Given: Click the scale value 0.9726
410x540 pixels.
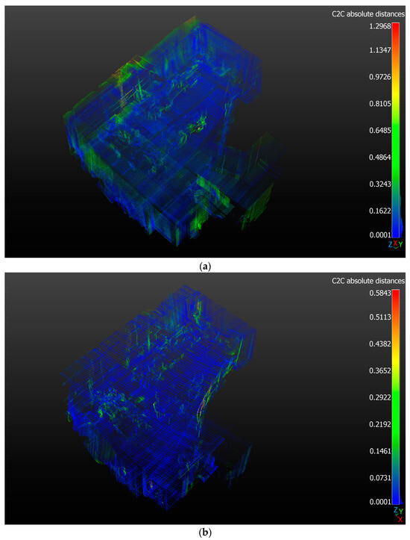Looking at the screenshot, I should pos(380,77).
